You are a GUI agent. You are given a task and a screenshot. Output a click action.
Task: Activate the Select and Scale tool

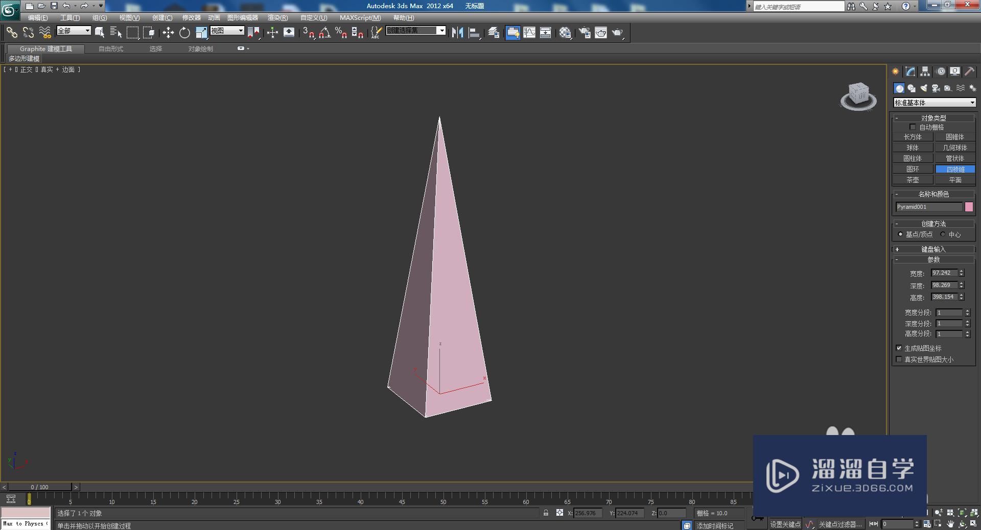(201, 33)
